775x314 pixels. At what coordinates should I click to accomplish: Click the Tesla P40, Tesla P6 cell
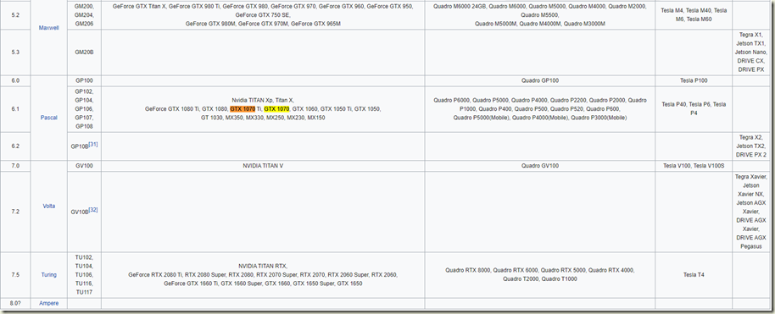(694, 109)
